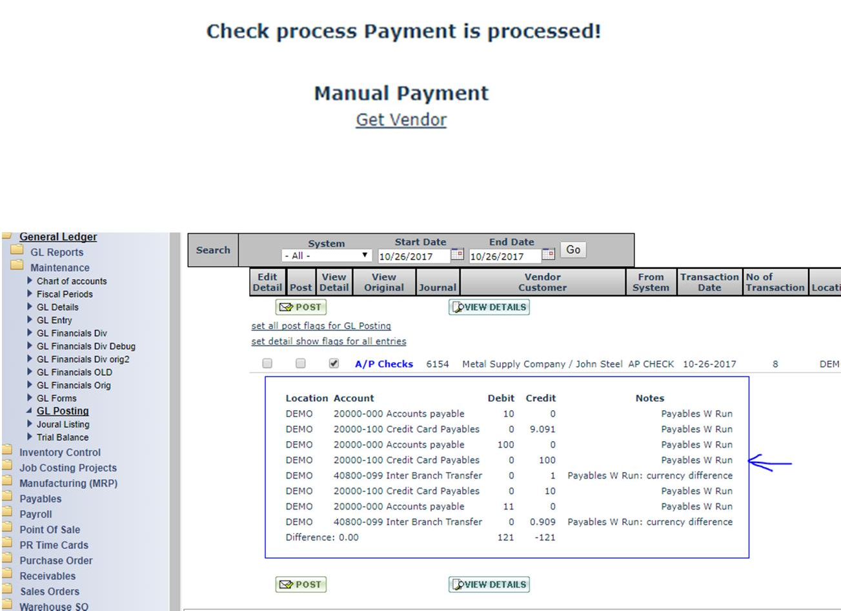Click the top POST button

pos(301,307)
